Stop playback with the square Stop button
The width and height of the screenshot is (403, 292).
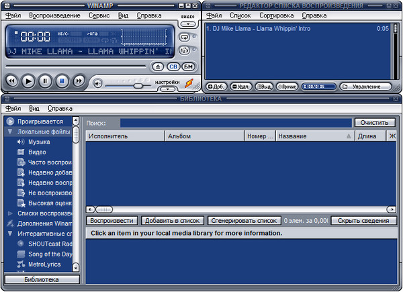[62, 81]
